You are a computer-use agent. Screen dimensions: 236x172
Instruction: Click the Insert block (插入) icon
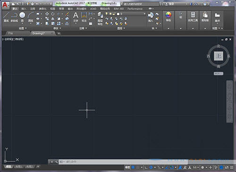(151, 17)
